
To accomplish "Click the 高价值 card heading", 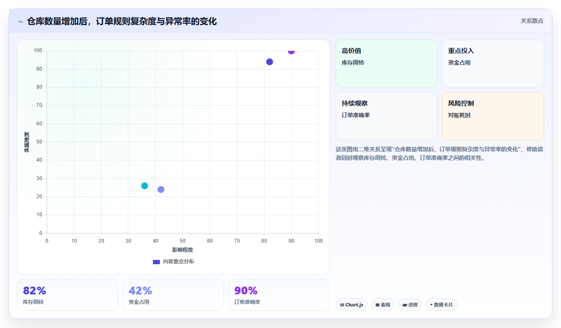I will point(351,51).
